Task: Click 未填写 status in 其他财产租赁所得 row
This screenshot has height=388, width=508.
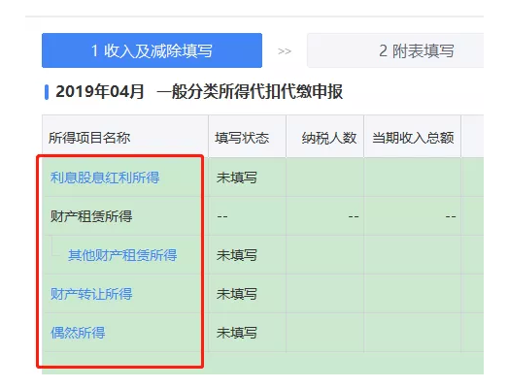Action: (x=236, y=255)
